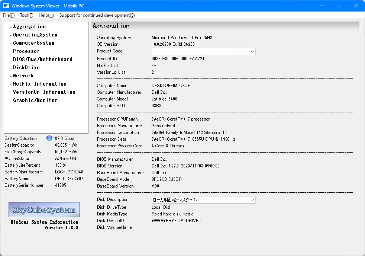Image resolution: width=365 pixels, height=256 pixels.
Task: Click the SkyCubeSystem logo banner
Action: [44, 210]
